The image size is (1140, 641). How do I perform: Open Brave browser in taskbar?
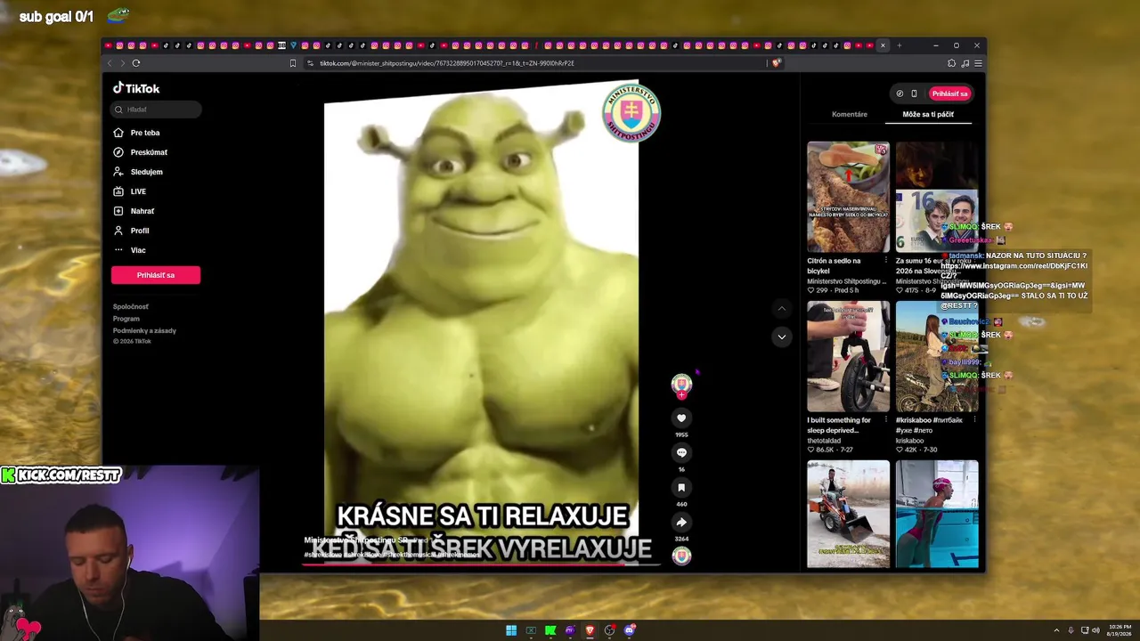tap(590, 630)
